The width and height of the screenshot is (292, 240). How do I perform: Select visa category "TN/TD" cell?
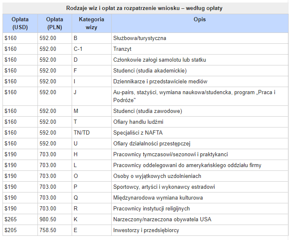click(x=92, y=132)
